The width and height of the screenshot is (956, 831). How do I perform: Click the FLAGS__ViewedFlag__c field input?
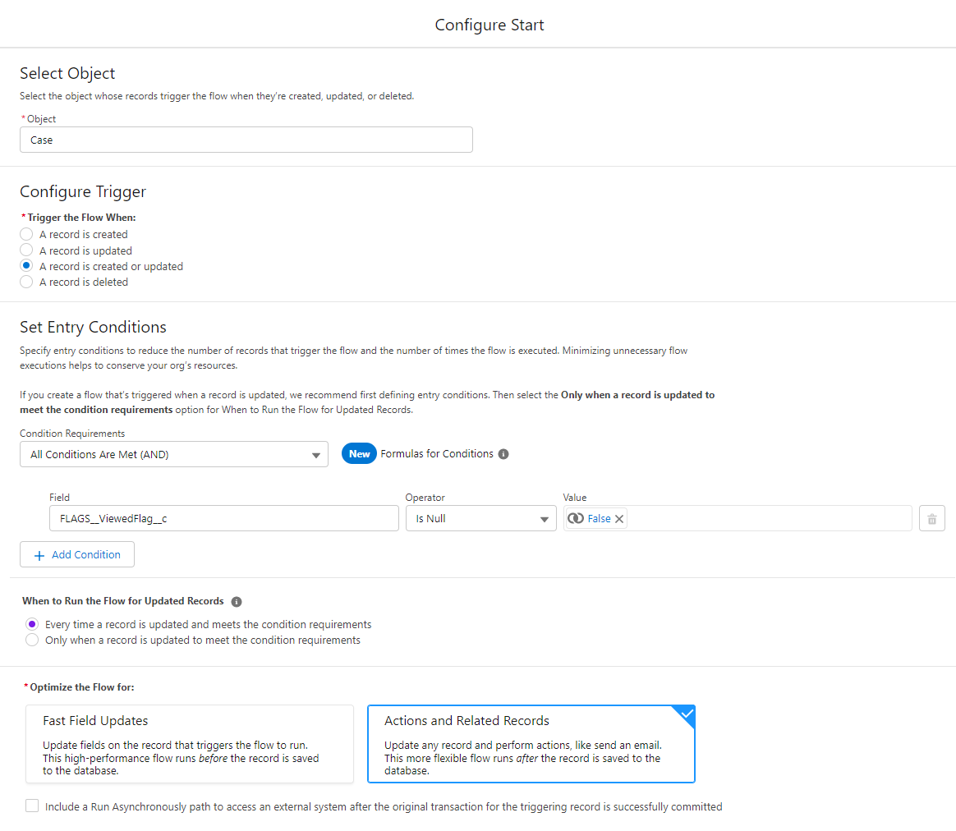pyautogui.click(x=223, y=519)
